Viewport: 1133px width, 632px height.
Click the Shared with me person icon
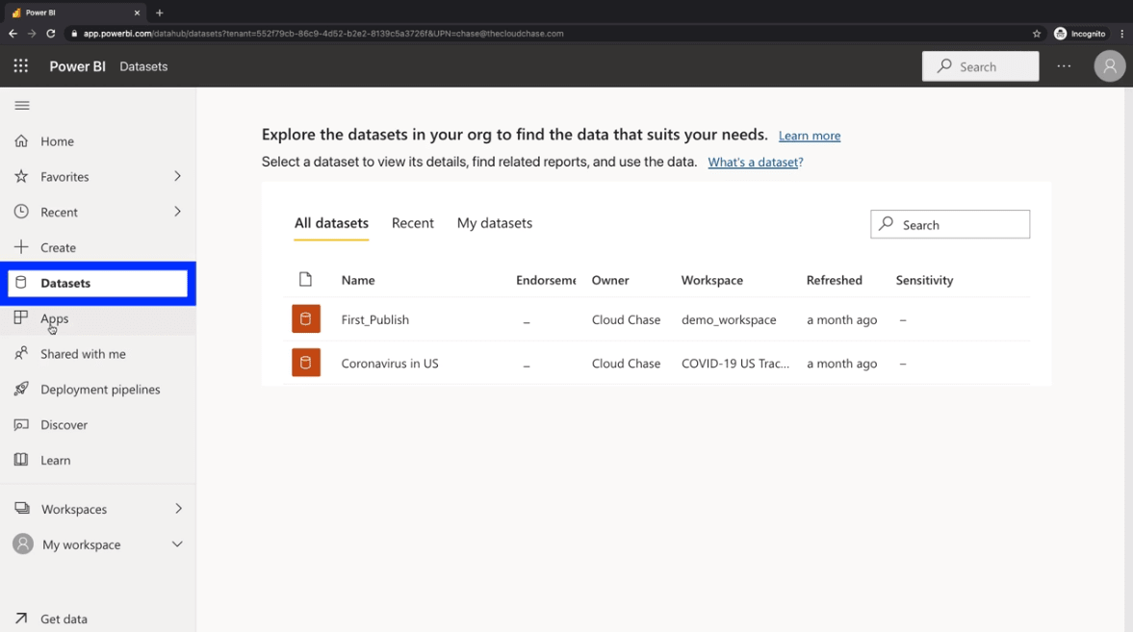(21, 353)
